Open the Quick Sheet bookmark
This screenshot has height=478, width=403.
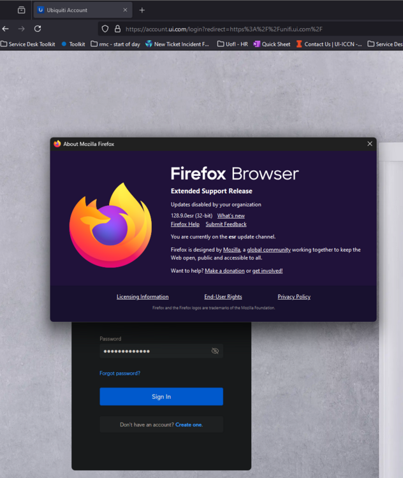pyautogui.click(x=272, y=44)
